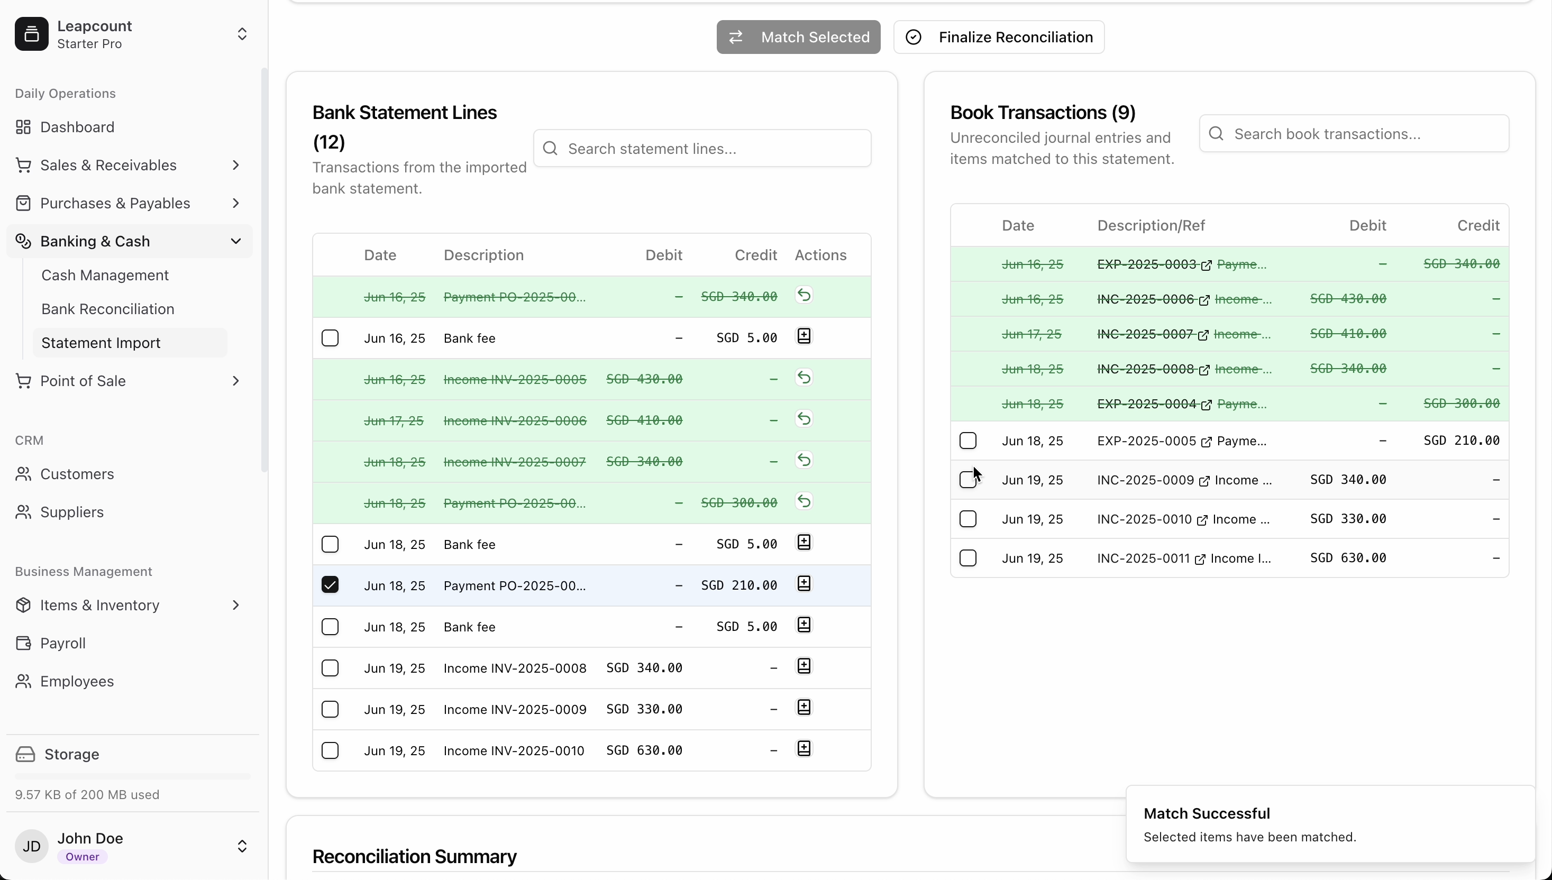
Task: Expand Sales & Receivables chevron
Action: click(x=236, y=165)
